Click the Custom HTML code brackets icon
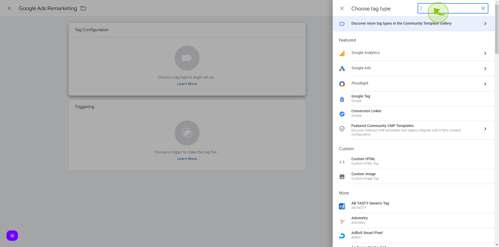Viewport: 499px width, 247px height. tap(342, 162)
